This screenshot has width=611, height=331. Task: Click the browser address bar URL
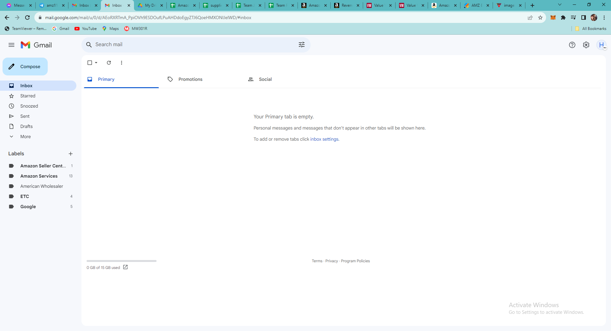(x=148, y=18)
